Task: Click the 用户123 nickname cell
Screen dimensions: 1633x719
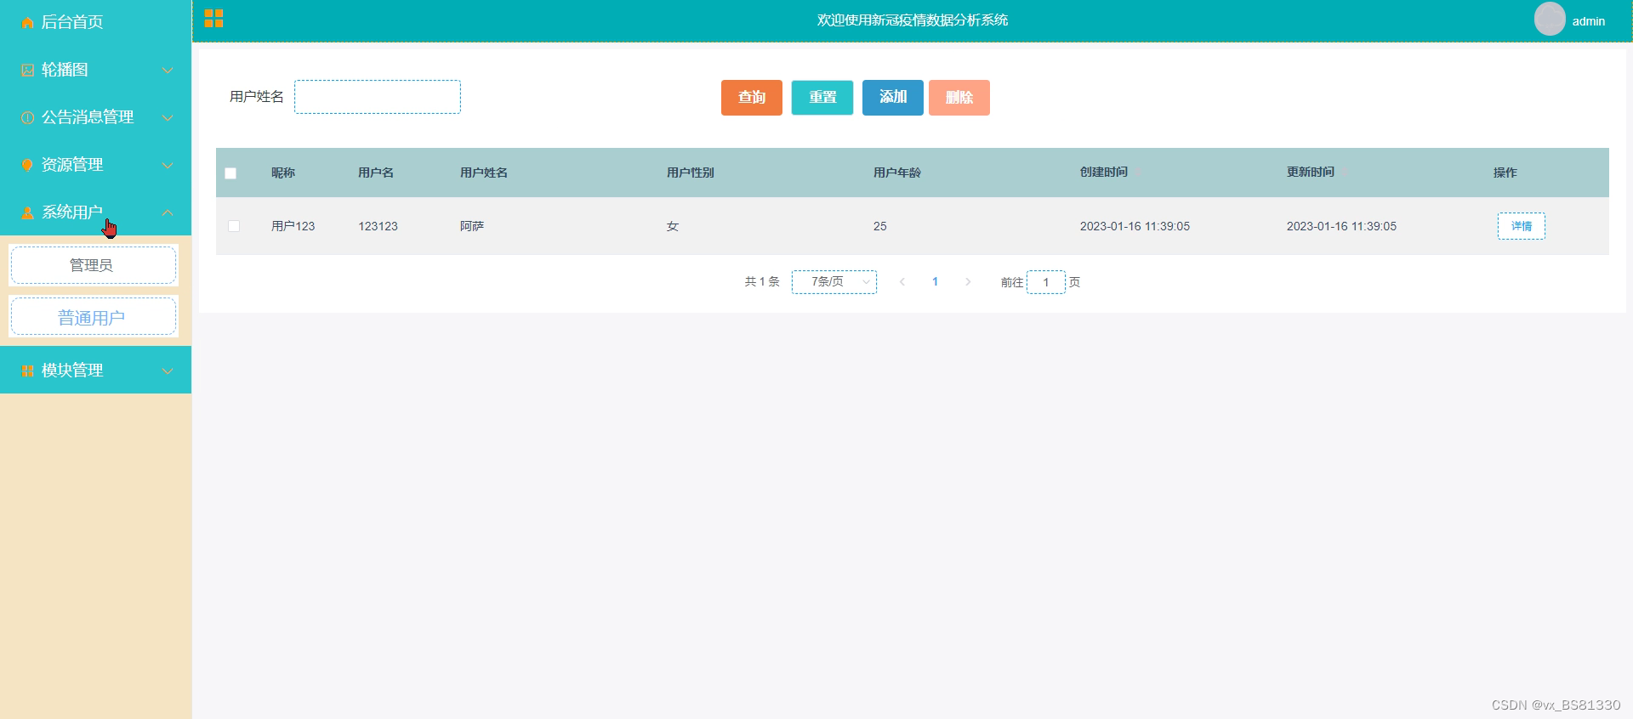Action: pyautogui.click(x=293, y=226)
